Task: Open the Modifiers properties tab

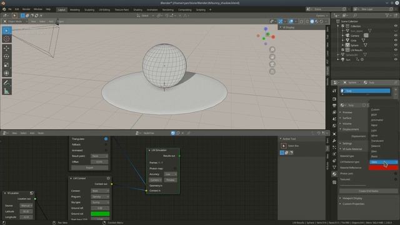Action: click(334, 141)
